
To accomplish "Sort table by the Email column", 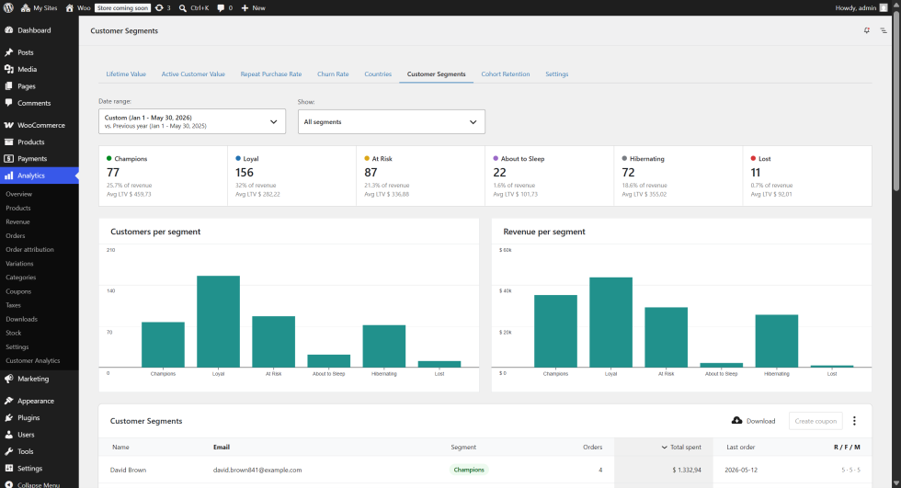I will tap(222, 448).
